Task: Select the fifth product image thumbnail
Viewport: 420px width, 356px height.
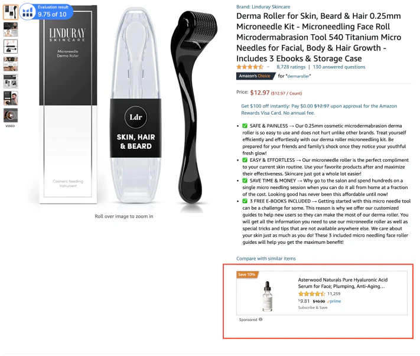Action: pyautogui.click(x=11, y=81)
